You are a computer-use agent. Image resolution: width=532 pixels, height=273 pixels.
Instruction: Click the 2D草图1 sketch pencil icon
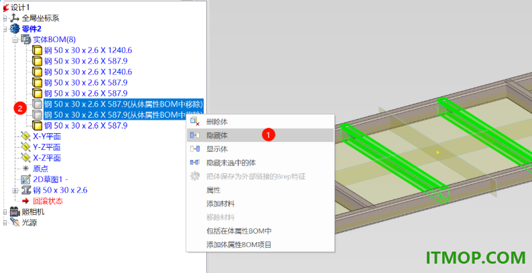[25, 179]
